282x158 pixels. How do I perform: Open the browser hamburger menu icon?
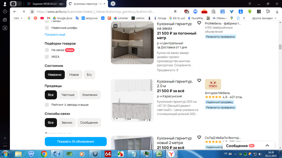click(x=250, y=4)
